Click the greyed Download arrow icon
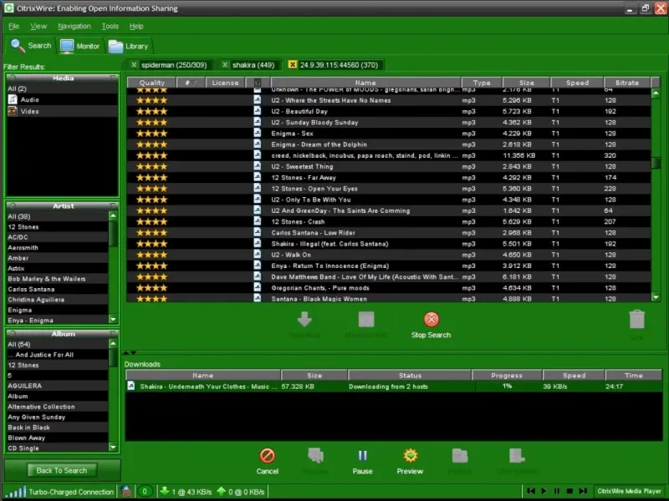The width and height of the screenshot is (669, 501). click(x=304, y=319)
